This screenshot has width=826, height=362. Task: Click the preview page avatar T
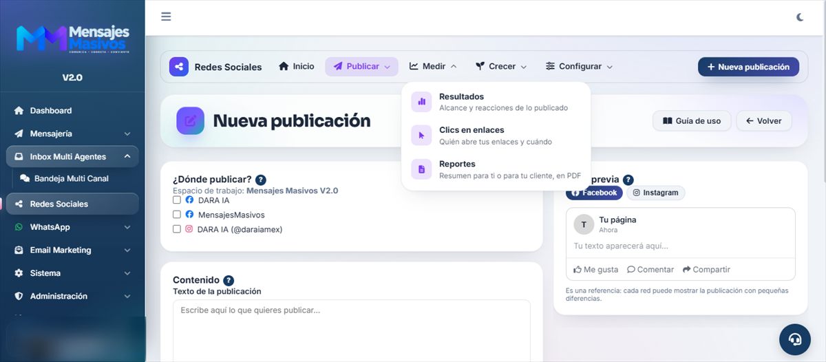584,224
